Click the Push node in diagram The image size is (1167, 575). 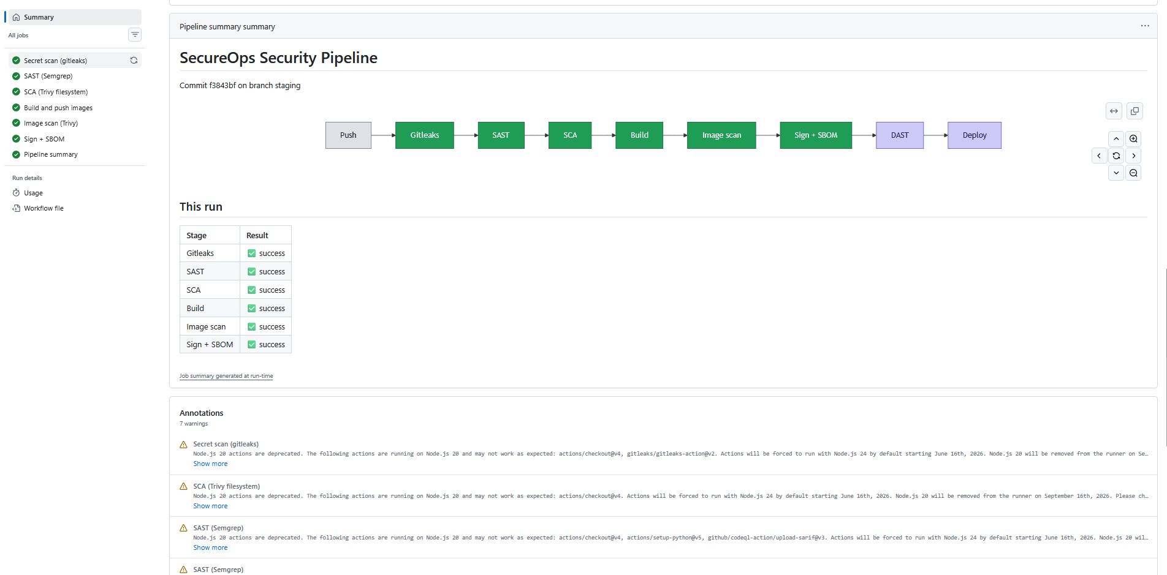pyautogui.click(x=348, y=135)
